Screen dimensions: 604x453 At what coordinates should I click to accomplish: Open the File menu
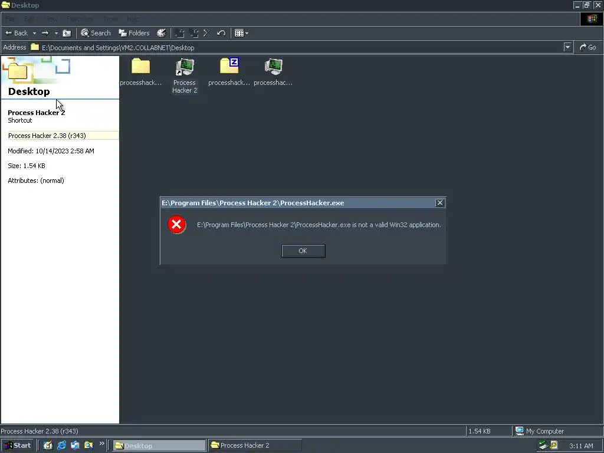pyautogui.click(x=10, y=19)
